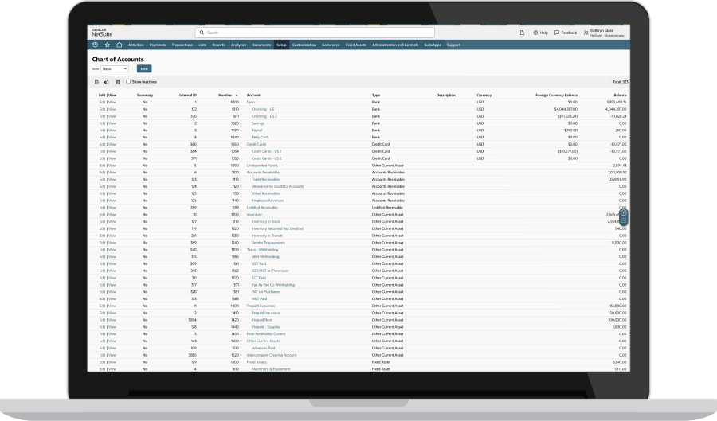Toggle the Show Inactives checkbox

point(128,82)
